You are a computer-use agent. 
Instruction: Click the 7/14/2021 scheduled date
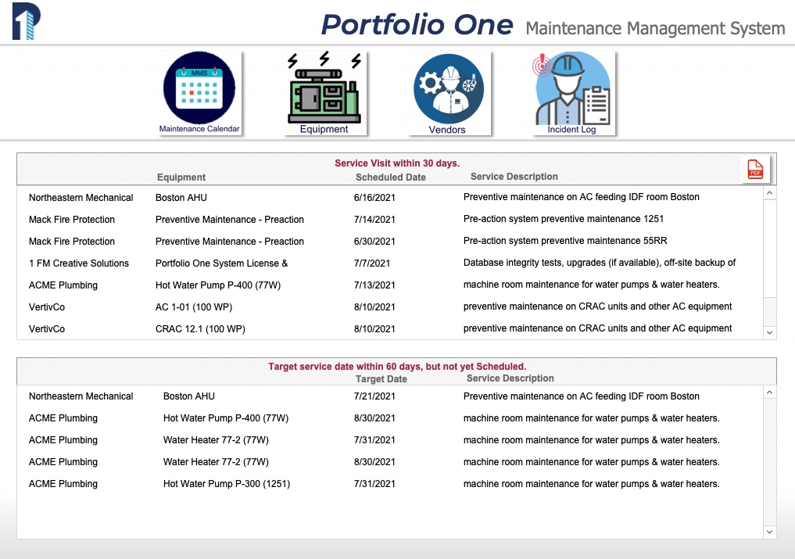(x=374, y=220)
